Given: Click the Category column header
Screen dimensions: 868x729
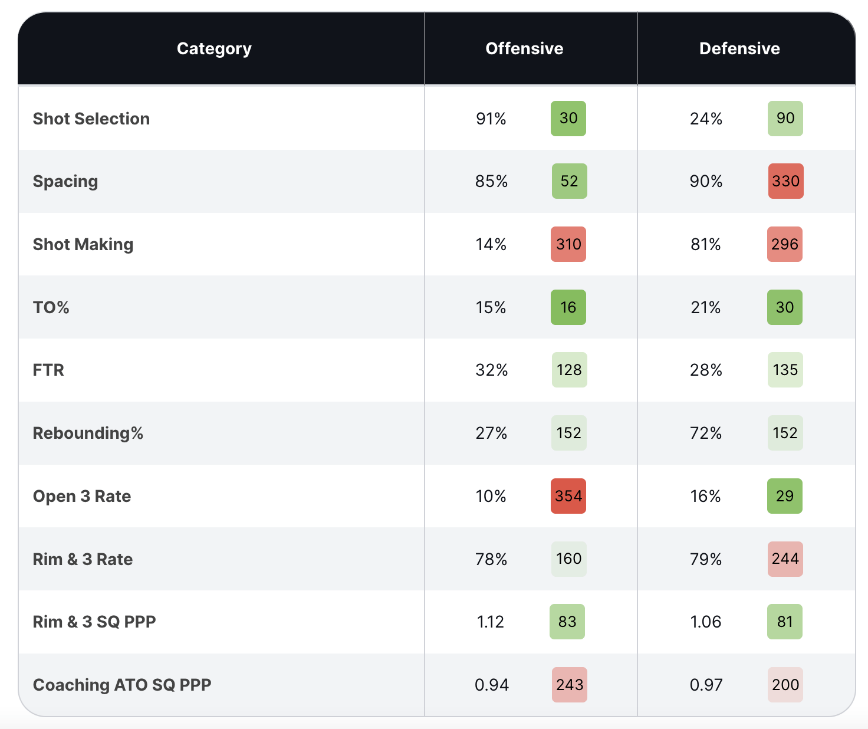Looking at the screenshot, I should 214,48.
